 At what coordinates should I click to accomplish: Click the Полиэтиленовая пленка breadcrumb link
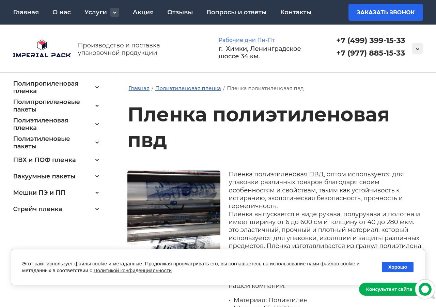(x=188, y=88)
